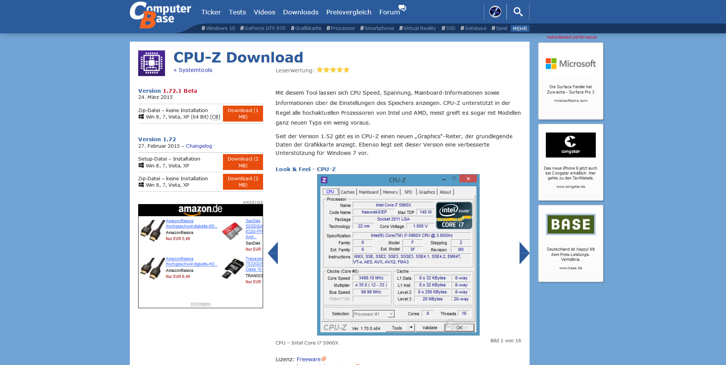Screen dimensions: 726x365
Task: Click the CPU-Z Download page title
Action: click(x=238, y=58)
